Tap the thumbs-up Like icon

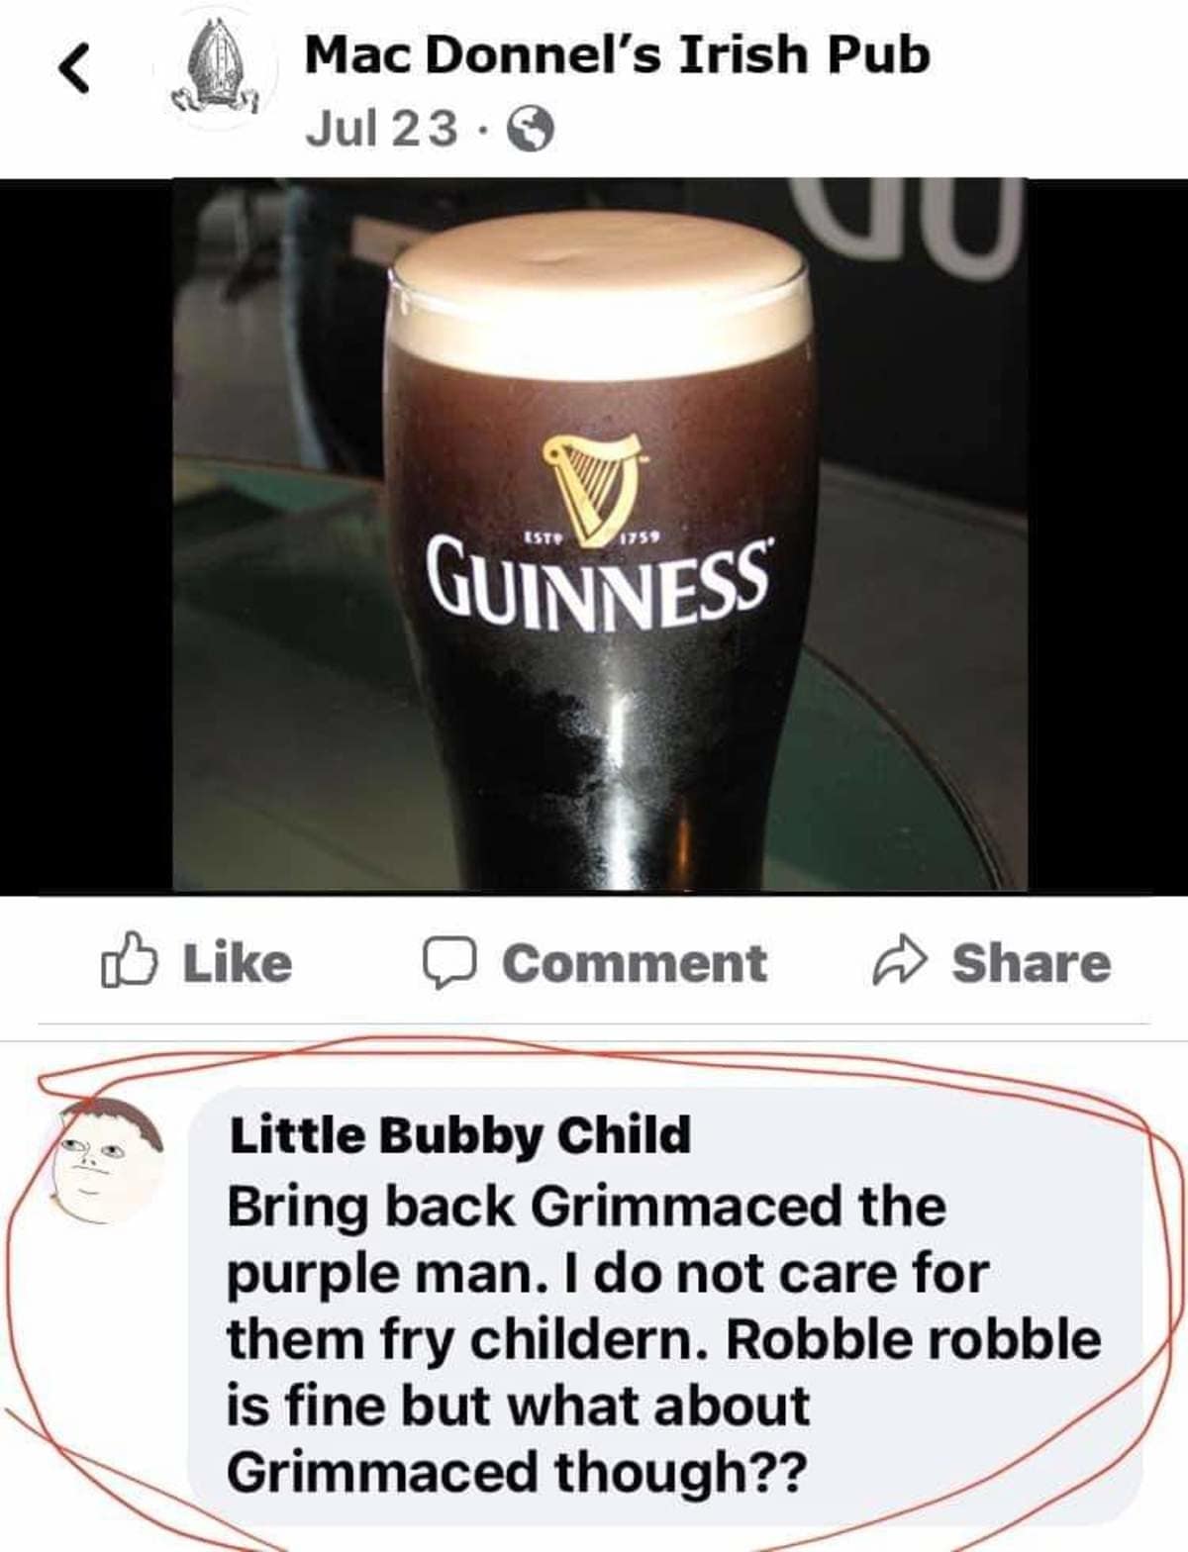tap(130, 961)
